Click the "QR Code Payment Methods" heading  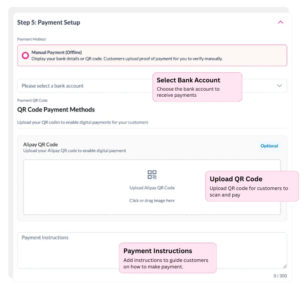pos(56,109)
